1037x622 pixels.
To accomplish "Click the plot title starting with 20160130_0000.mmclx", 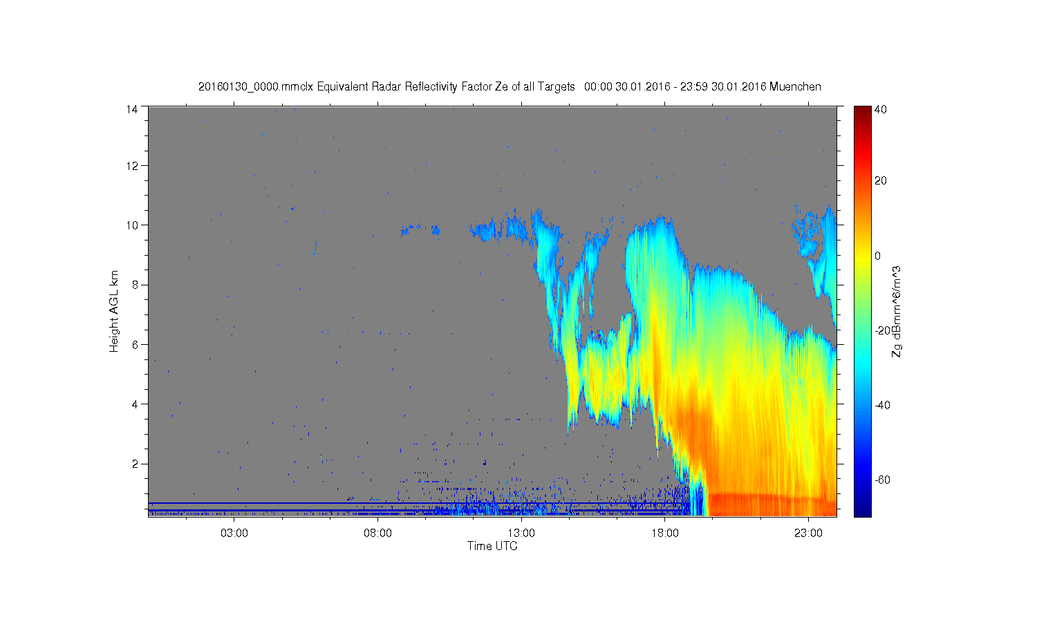I will pyautogui.click(x=510, y=86).
